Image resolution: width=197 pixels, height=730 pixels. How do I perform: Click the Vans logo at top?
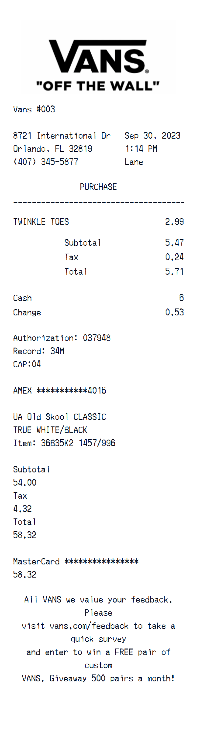tap(98, 57)
